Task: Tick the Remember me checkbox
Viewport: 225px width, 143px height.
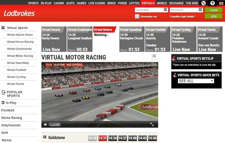Action: click(137, 16)
